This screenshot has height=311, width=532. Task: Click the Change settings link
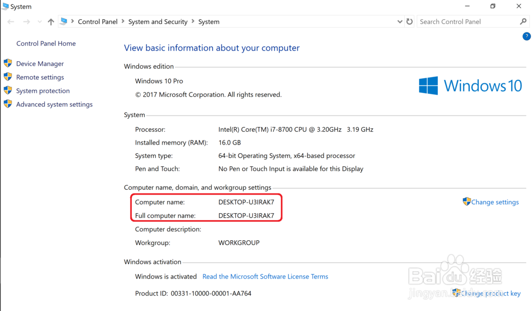495,202
